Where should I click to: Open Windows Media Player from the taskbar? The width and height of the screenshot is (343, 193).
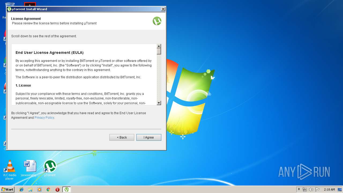[39, 190]
